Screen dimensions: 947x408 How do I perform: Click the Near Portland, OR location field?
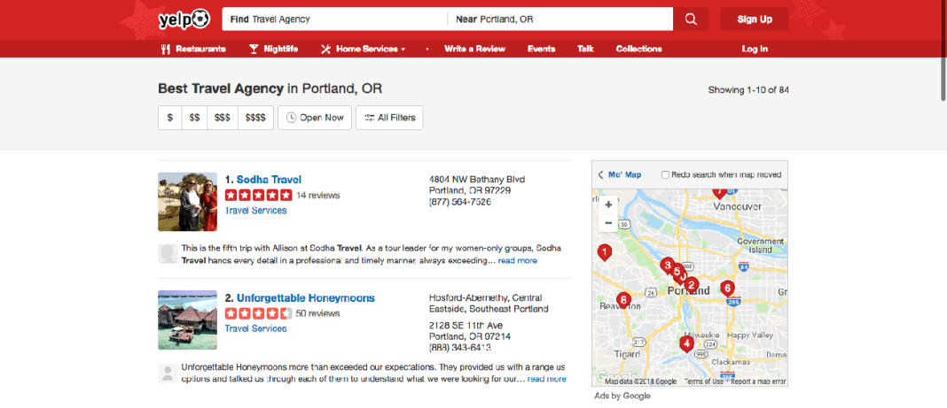(560, 19)
